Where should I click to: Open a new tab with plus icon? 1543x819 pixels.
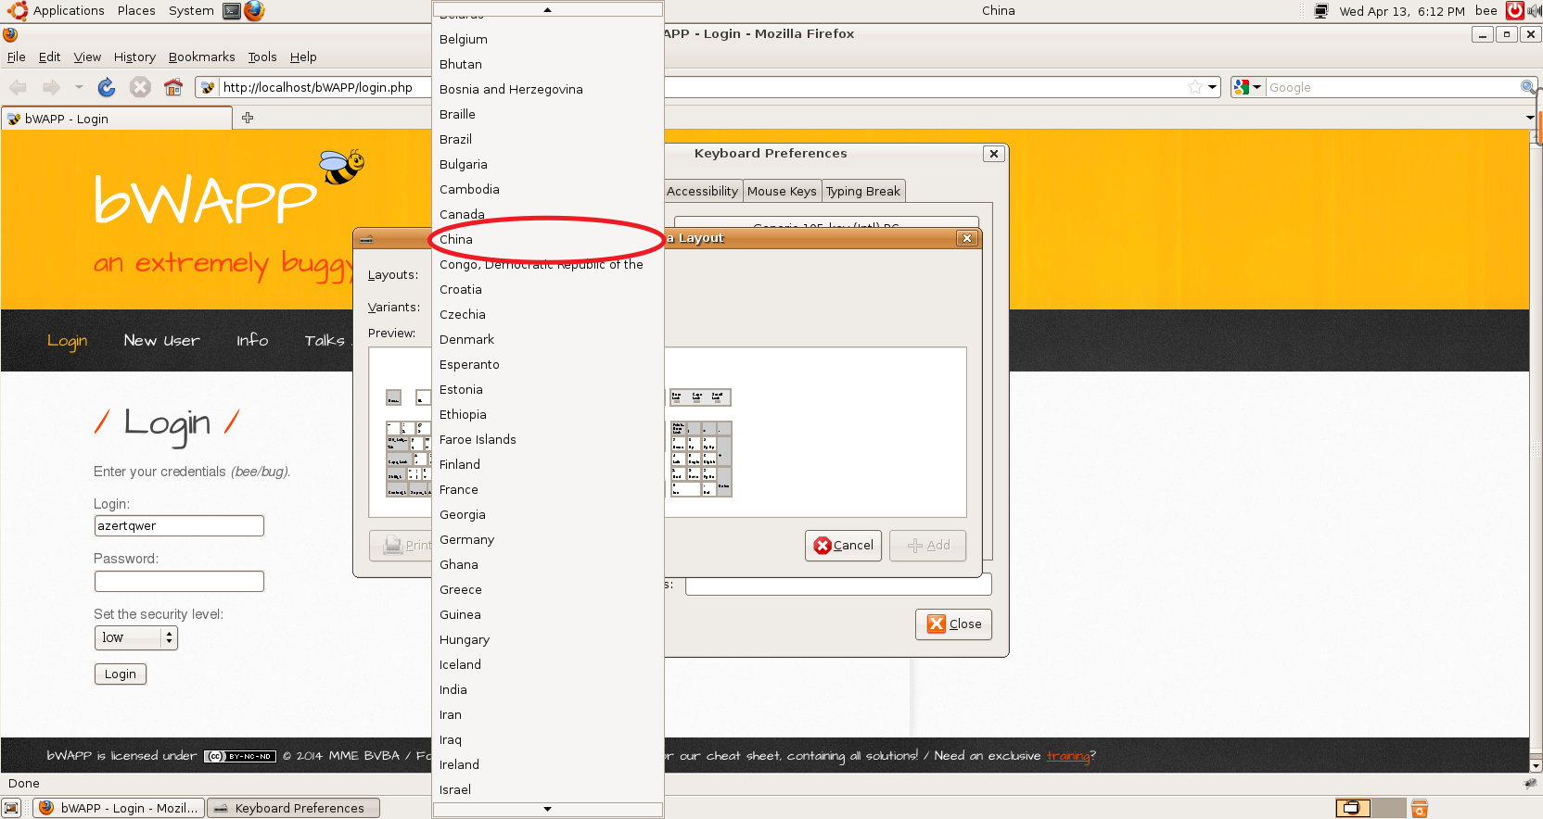pos(248,118)
